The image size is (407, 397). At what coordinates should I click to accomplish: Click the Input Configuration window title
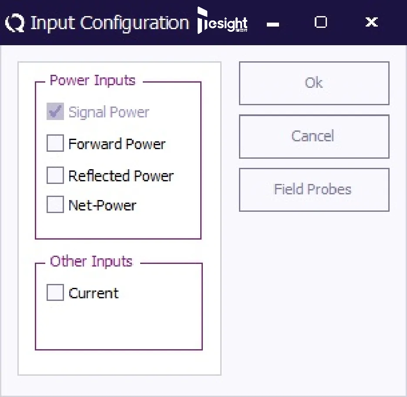coord(110,23)
